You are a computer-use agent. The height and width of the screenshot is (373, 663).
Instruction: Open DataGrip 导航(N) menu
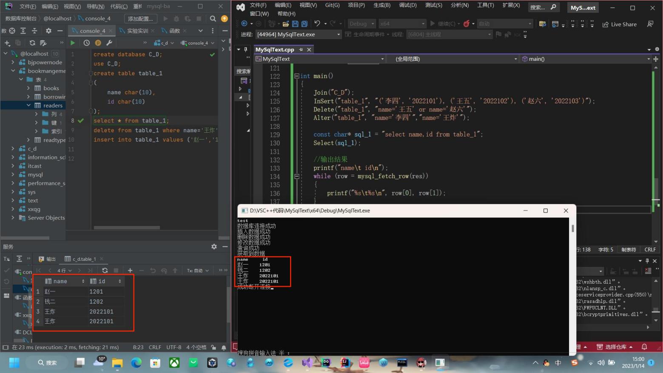(x=95, y=6)
